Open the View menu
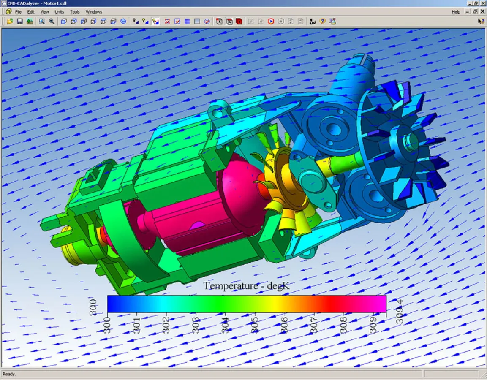This screenshot has width=487, height=380. point(44,12)
